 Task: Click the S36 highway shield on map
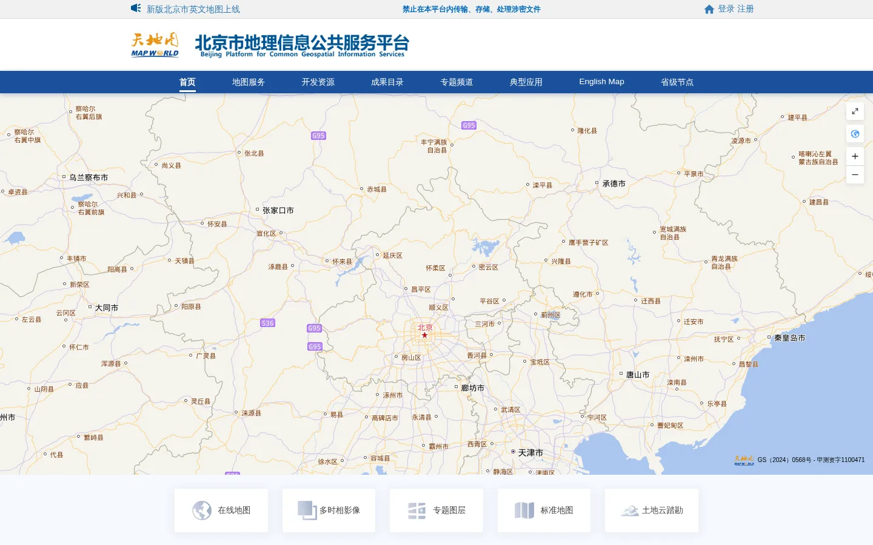click(x=267, y=323)
